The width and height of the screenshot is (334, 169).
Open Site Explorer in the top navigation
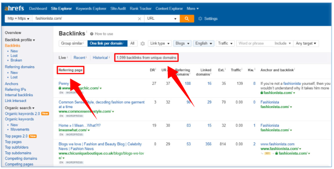[x=61, y=9]
